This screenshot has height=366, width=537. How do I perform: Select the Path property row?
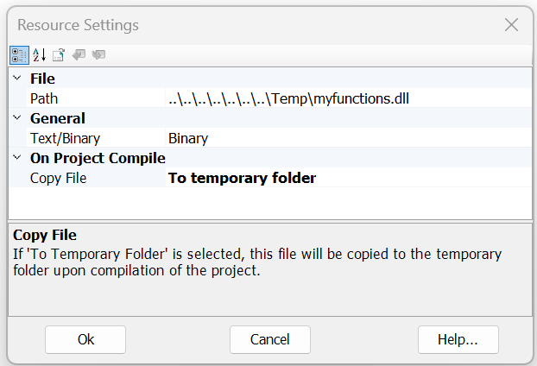(44, 98)
